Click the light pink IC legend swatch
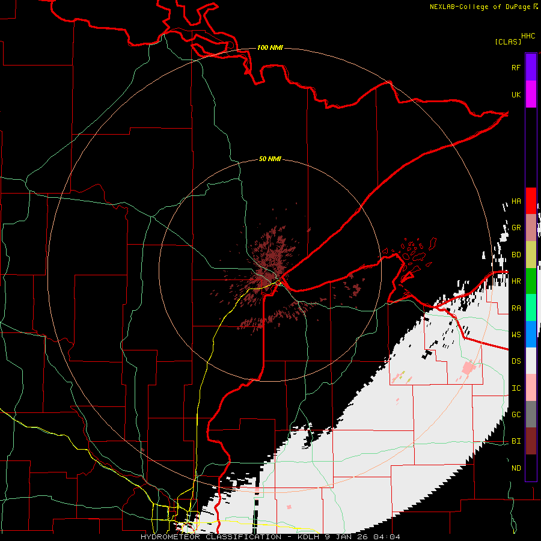 (531, 388)
